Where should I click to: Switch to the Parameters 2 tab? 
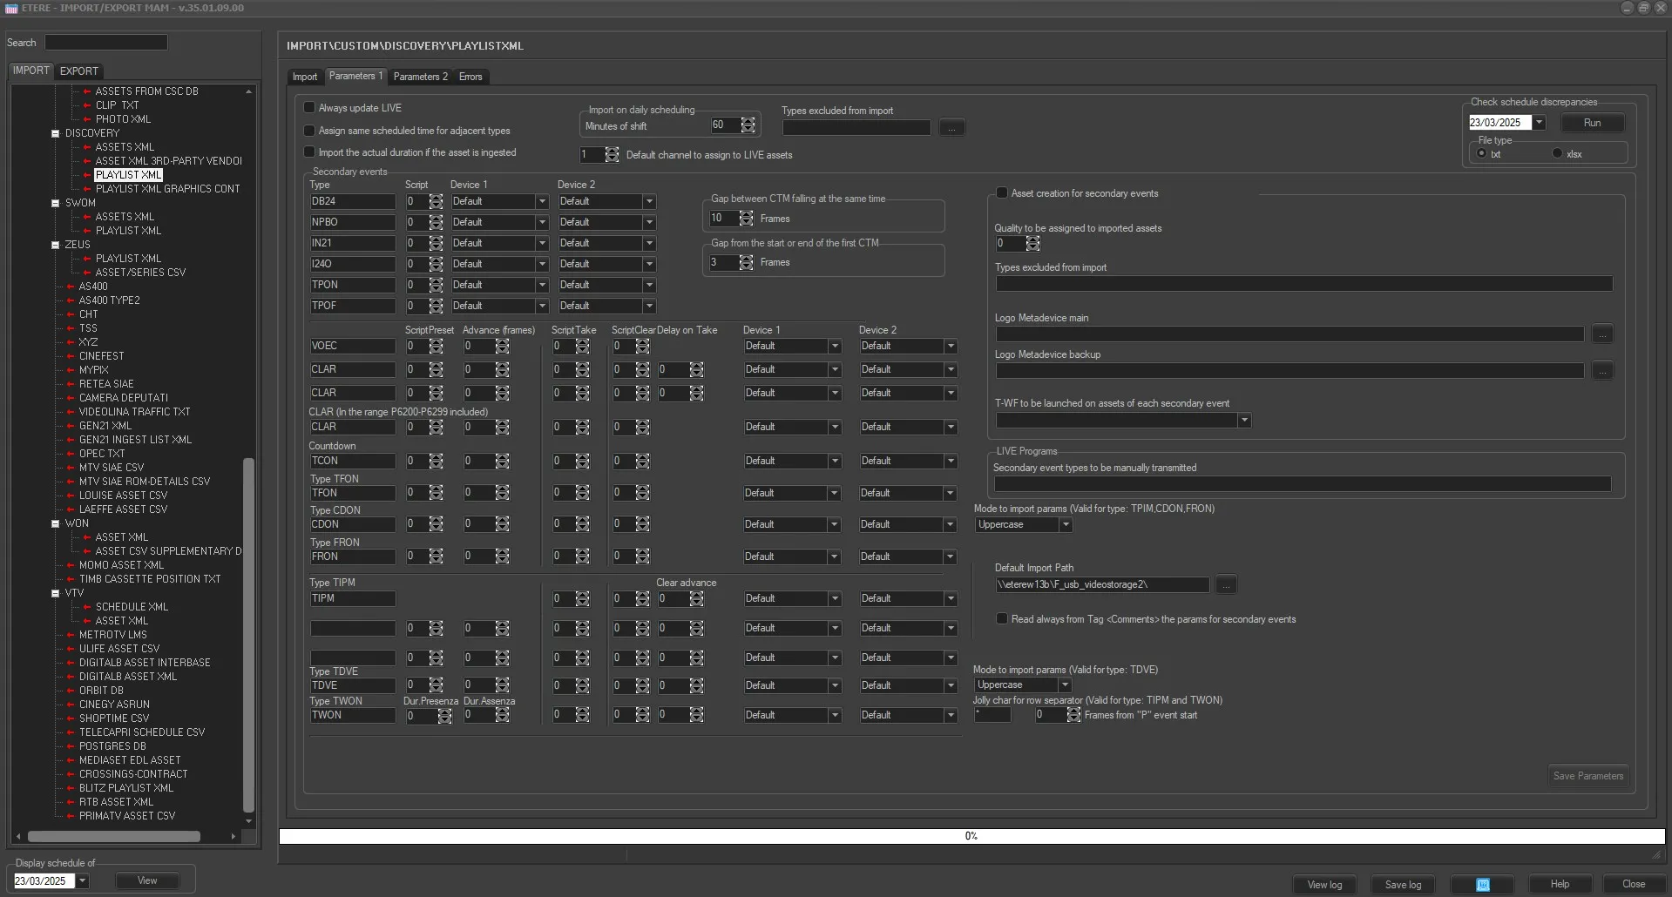pos(420,77)
